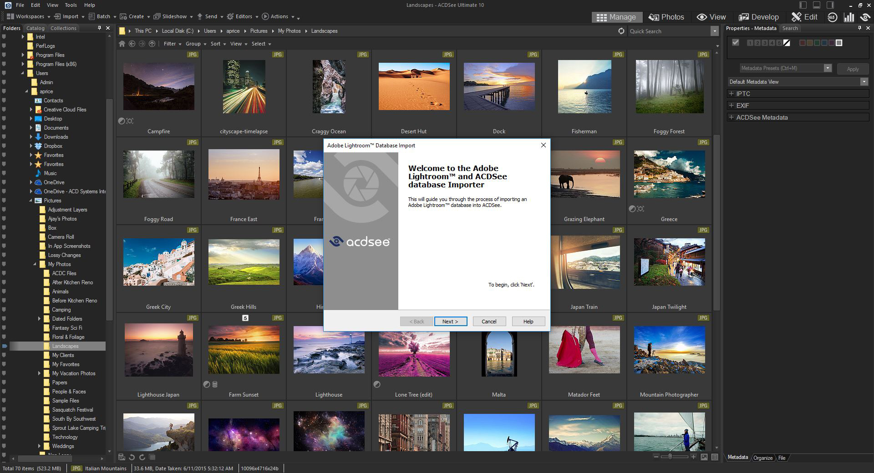
Task: Expand ACDSee Metadata section
Action: tap(732, 117)
